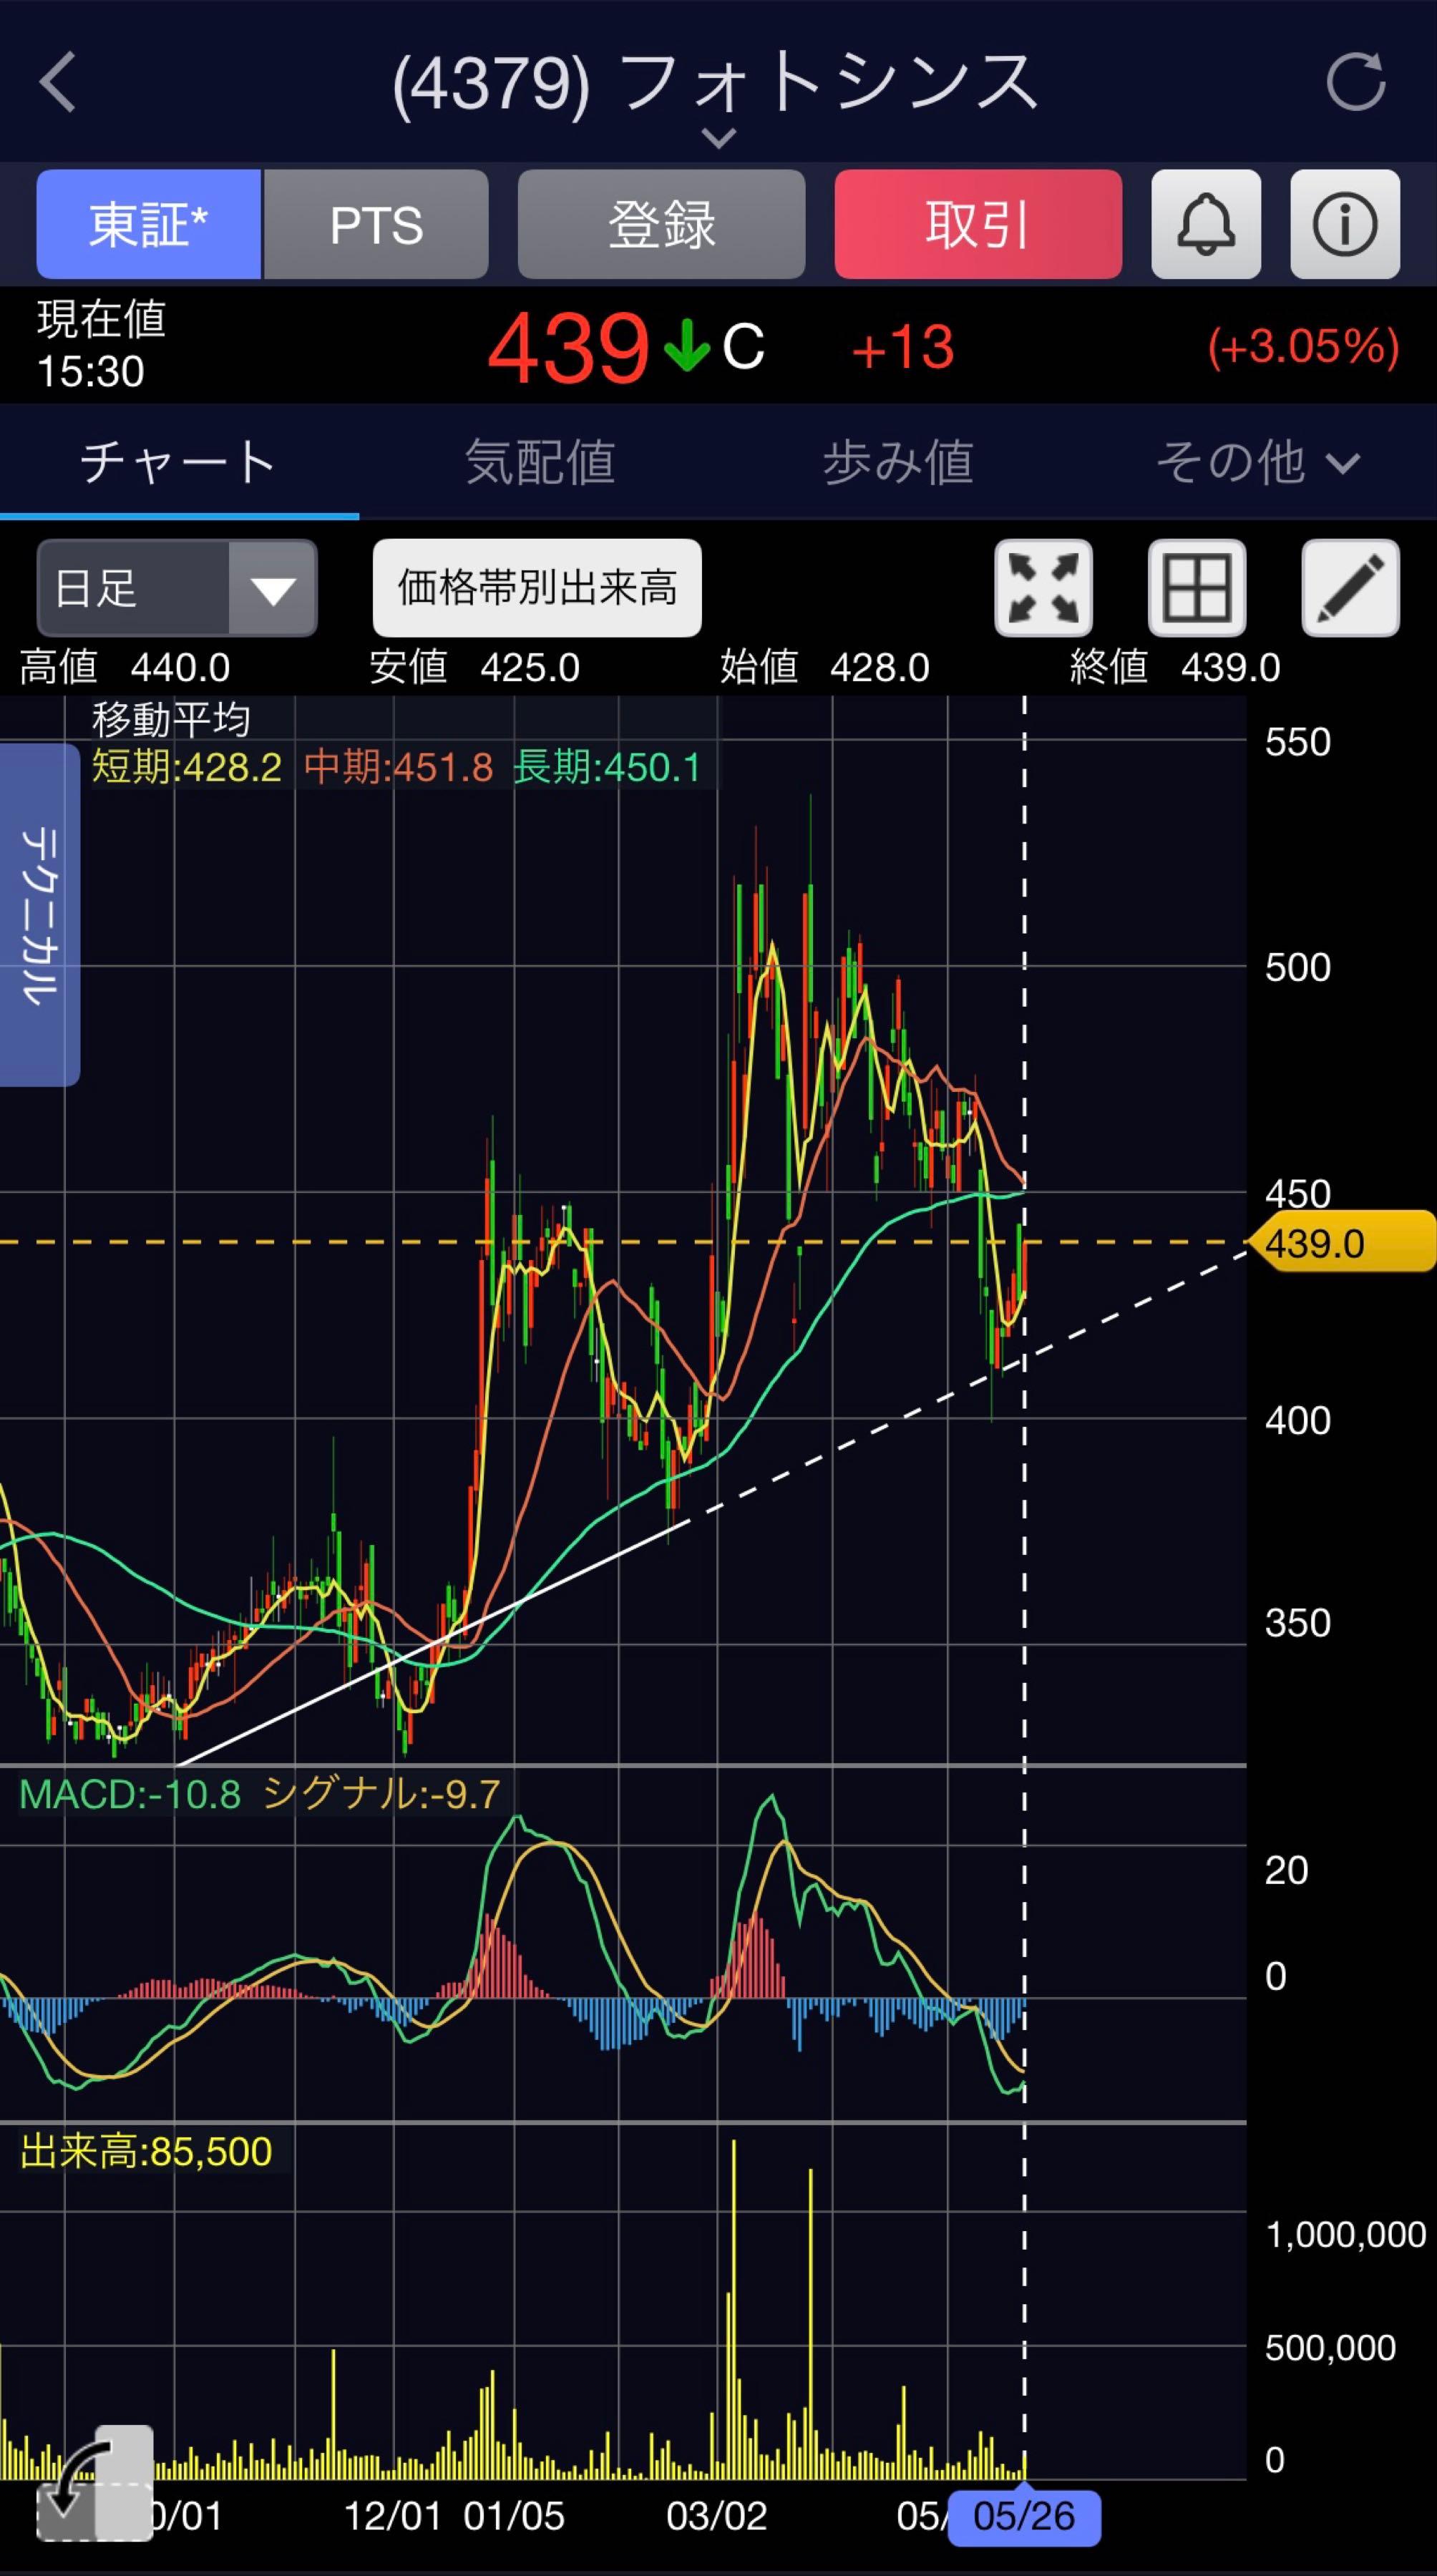Image resolution: width=1437 pixels, height=2576 pixels.
Task: Open the テクニカル side panel
Action: click(39, 914)
